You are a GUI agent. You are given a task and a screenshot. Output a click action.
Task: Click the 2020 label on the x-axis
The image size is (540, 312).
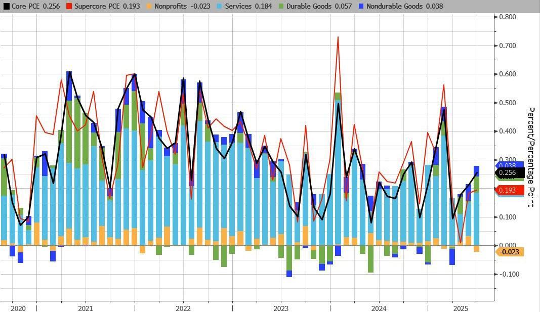(x=18, y=308)
